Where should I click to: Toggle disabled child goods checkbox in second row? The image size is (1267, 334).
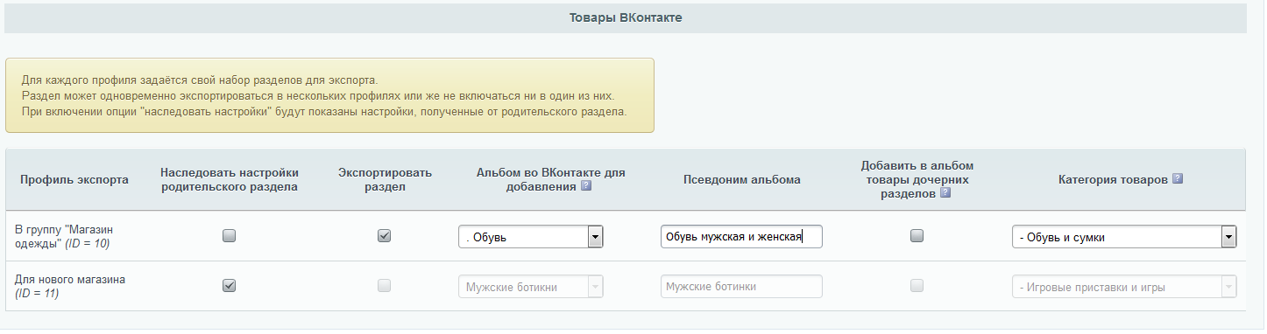917,286
